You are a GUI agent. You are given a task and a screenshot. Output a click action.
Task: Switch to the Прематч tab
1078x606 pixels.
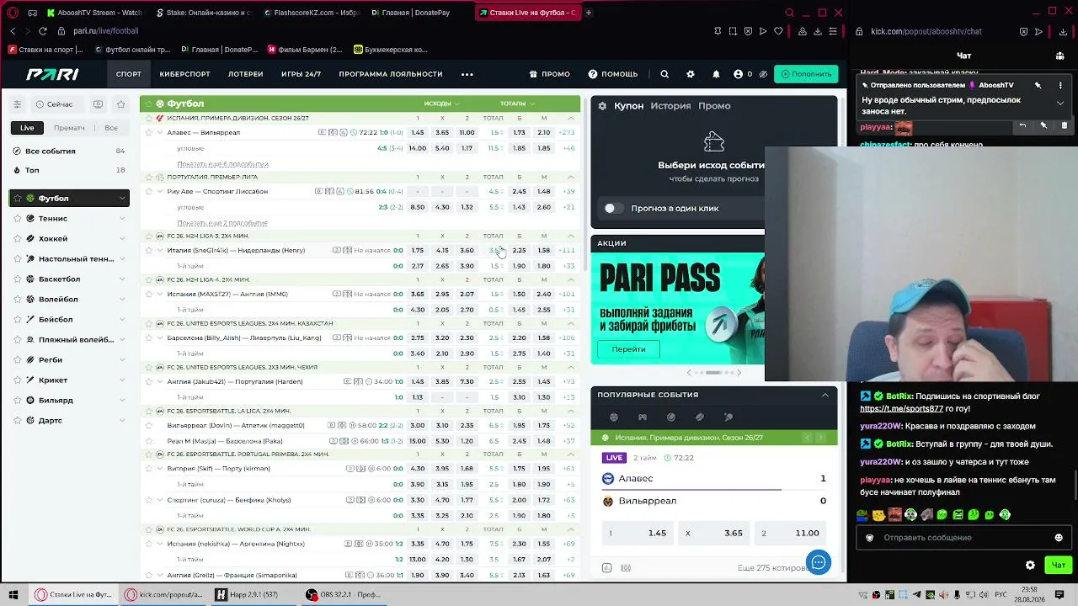69,128
